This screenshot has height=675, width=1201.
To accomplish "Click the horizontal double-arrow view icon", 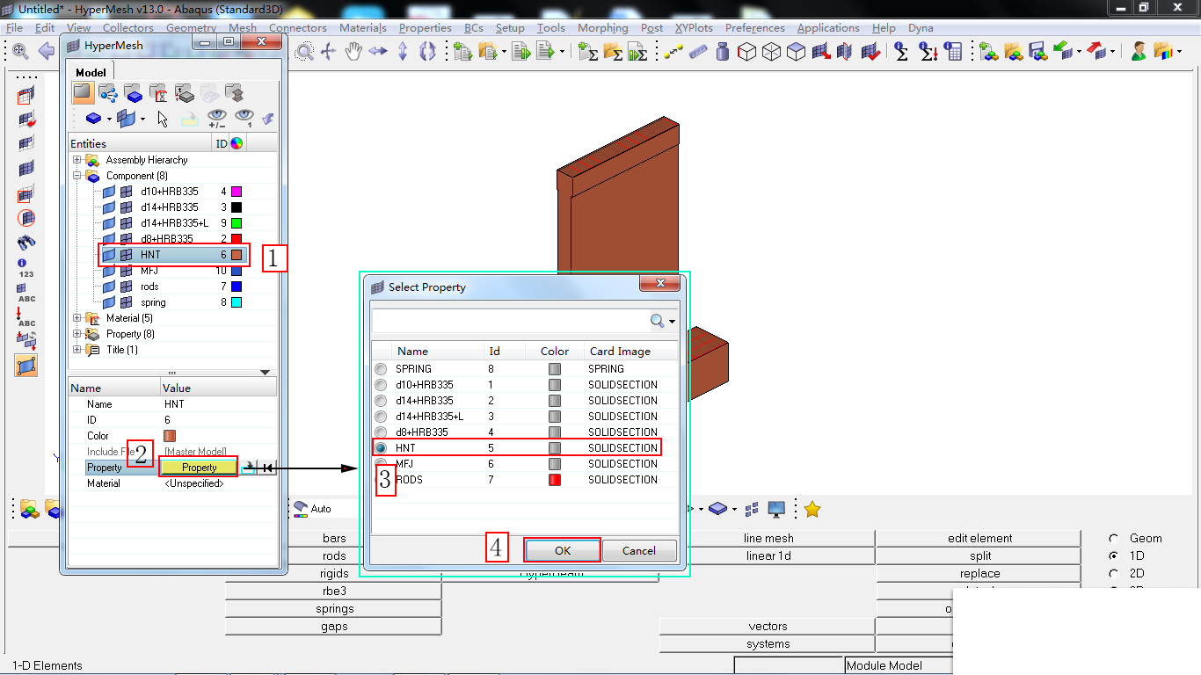I will (378, 52).
